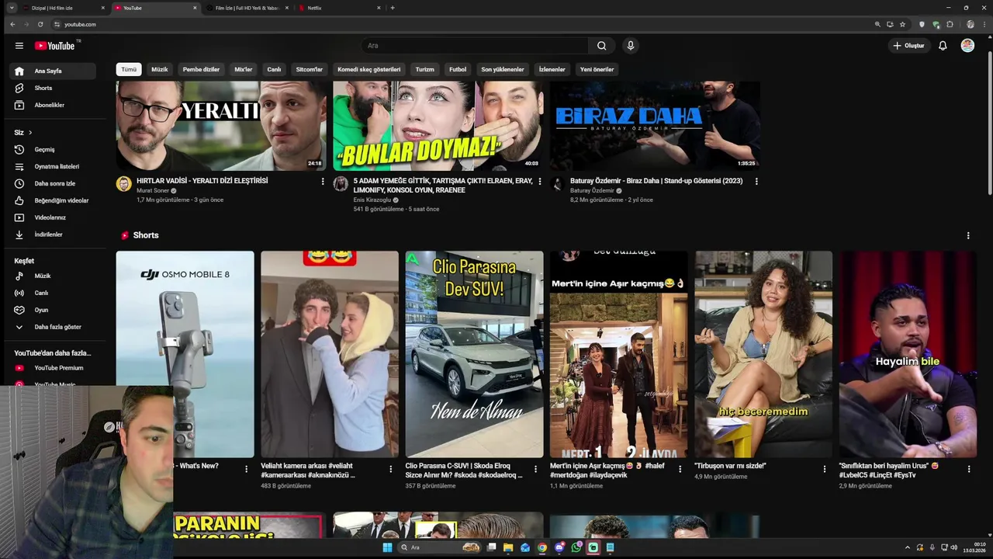The height and width of the screenshot is (559, 993).
Task: Select the Mix'ler filter chip
Action: [x=244, y=69]
